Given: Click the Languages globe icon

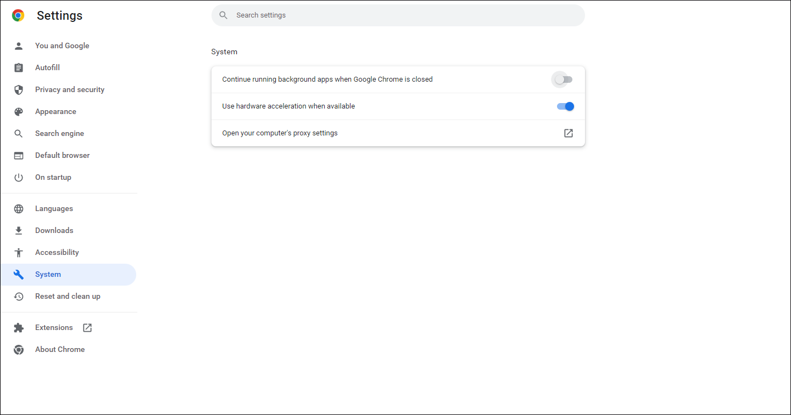Looking at the screenshot, I should 19,209.
